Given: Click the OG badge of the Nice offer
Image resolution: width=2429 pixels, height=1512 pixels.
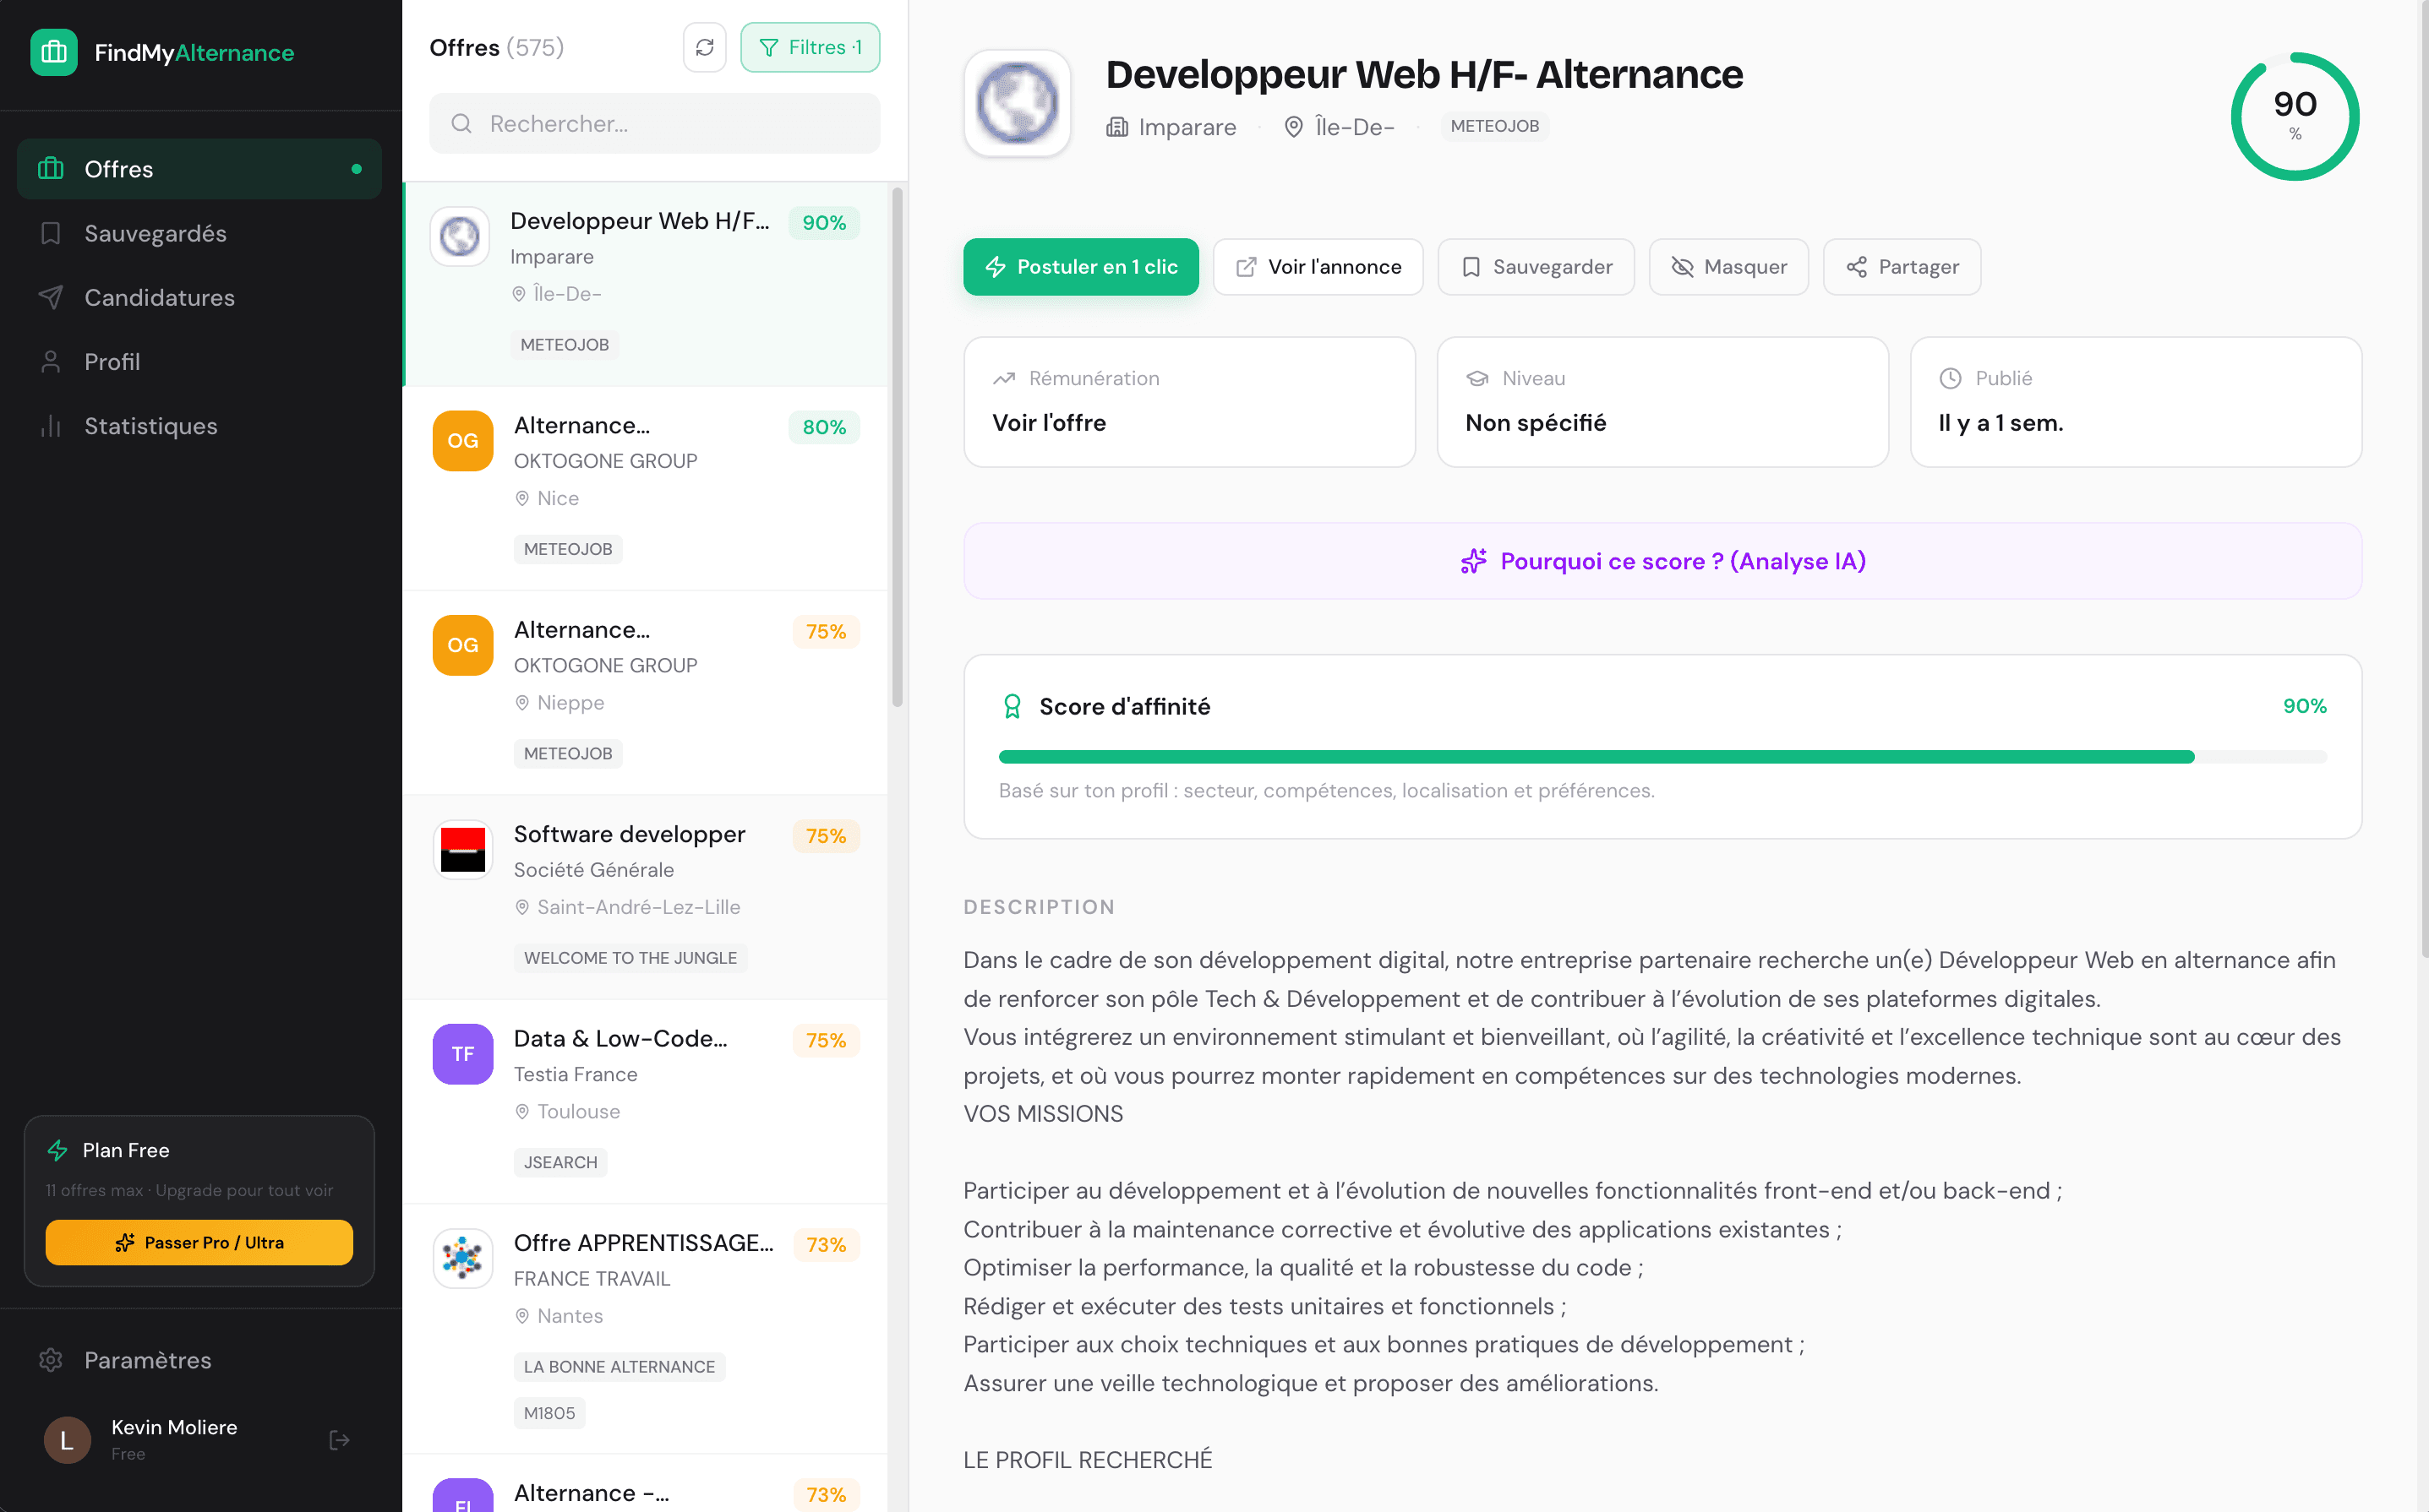Looking at the screenshot, I should (x=463, y=441).
